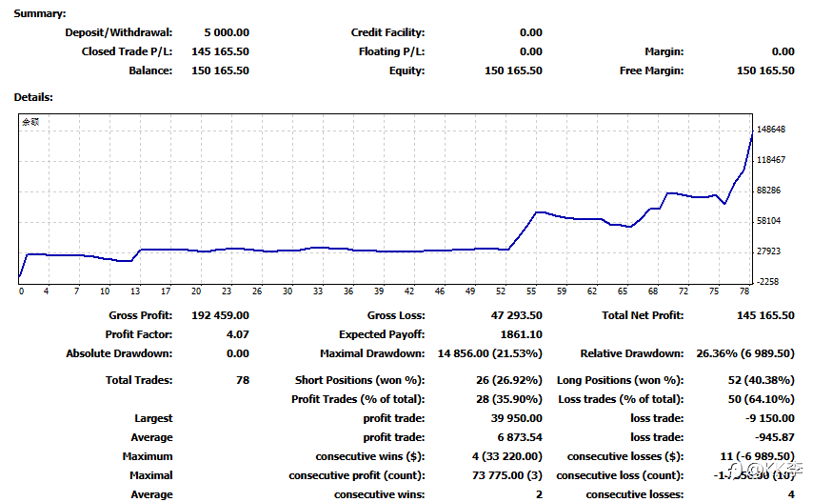Viewport: 813px width, 502px height.
Task: Click the Gross Profit label
Action: pyautogui.click(x=141, y=315)
